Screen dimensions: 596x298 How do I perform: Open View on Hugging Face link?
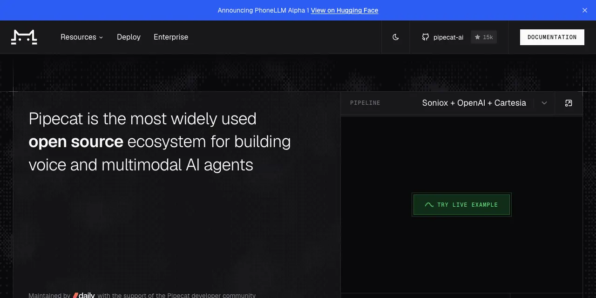(x=345, y=10)
